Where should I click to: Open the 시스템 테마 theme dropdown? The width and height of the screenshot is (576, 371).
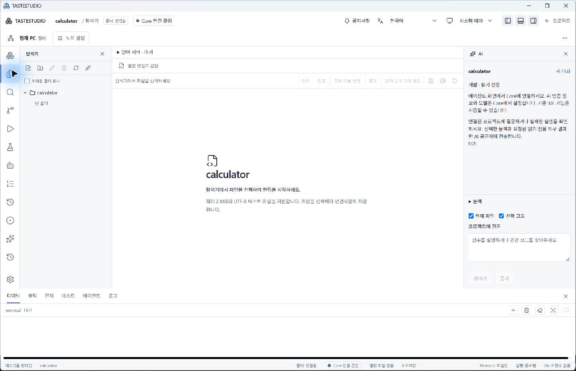[476, 21]
